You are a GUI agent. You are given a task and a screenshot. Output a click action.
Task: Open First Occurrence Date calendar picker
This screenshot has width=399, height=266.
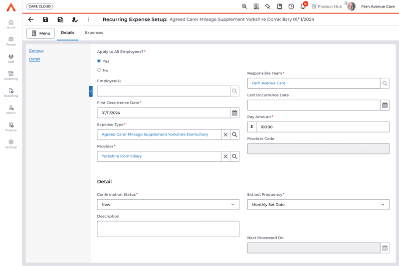point(234,113)
